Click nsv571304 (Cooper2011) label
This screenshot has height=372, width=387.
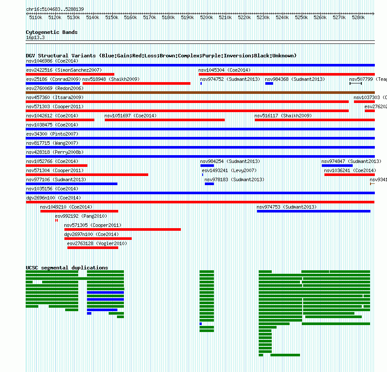pos(55,170)
